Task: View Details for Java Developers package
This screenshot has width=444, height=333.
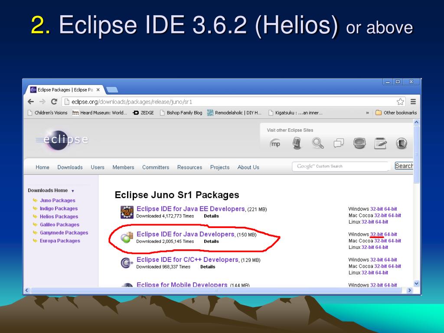Action: point(211,242)
